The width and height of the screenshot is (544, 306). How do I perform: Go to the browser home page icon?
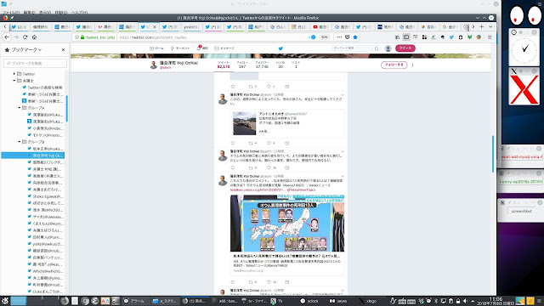coord(34,37)
